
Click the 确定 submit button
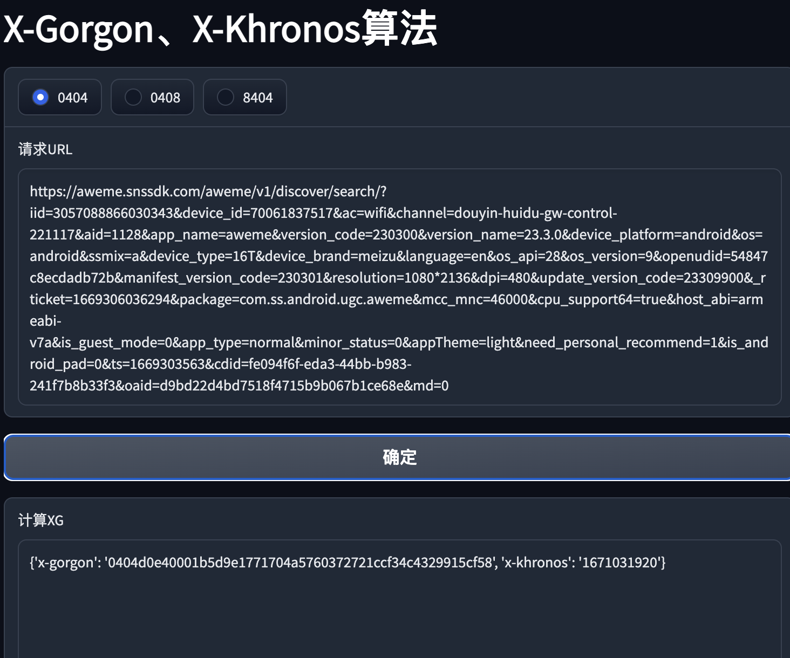click(397, 457)
